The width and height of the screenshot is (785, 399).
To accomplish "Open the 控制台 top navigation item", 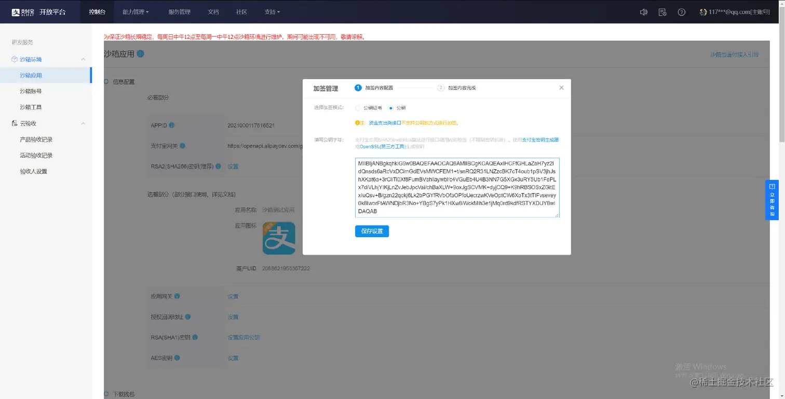I will 97,12.
